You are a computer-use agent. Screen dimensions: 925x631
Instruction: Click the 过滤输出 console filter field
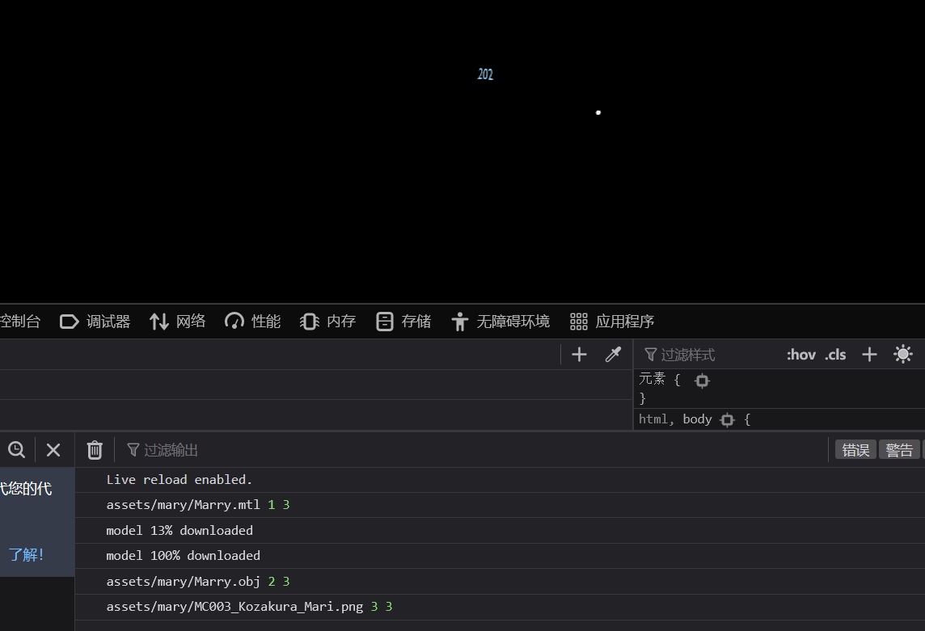pos(323,450)
